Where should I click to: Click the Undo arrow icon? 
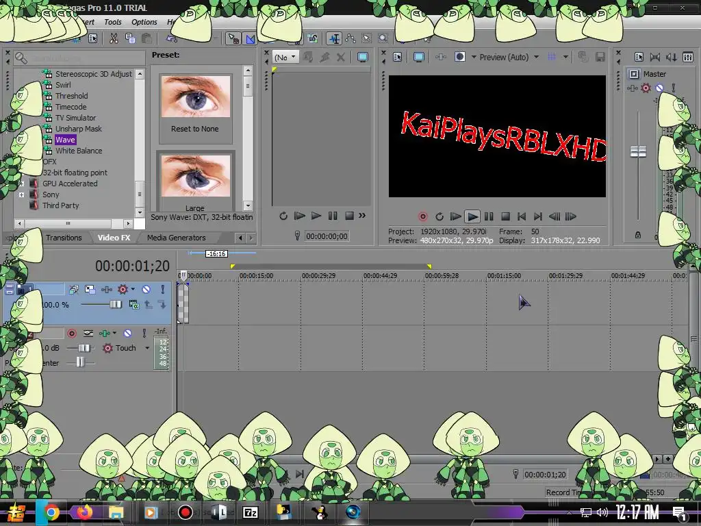(172, 38)
